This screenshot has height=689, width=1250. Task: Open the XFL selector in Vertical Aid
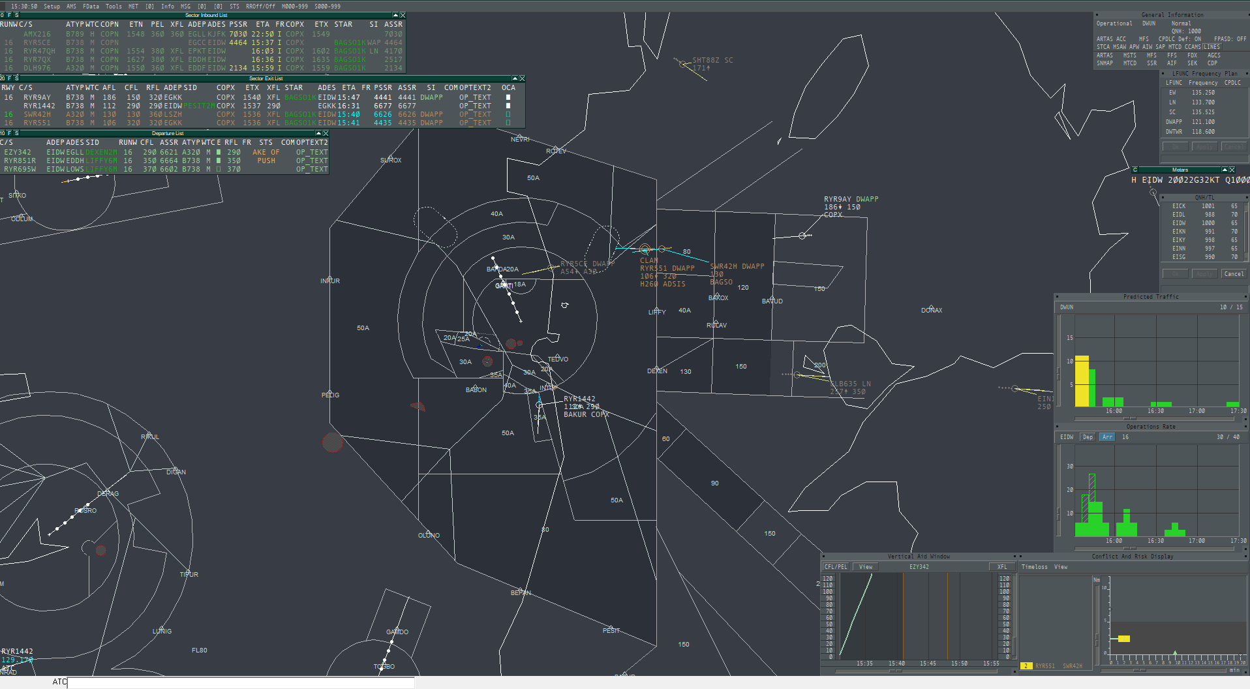point(1002,567)
